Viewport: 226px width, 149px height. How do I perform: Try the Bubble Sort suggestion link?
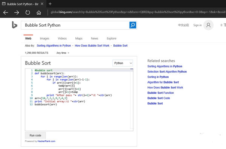point(120,46)
